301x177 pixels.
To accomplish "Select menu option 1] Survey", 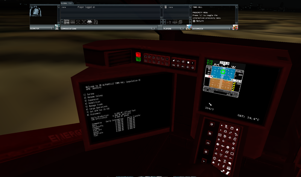I will (x=89, y=95).
